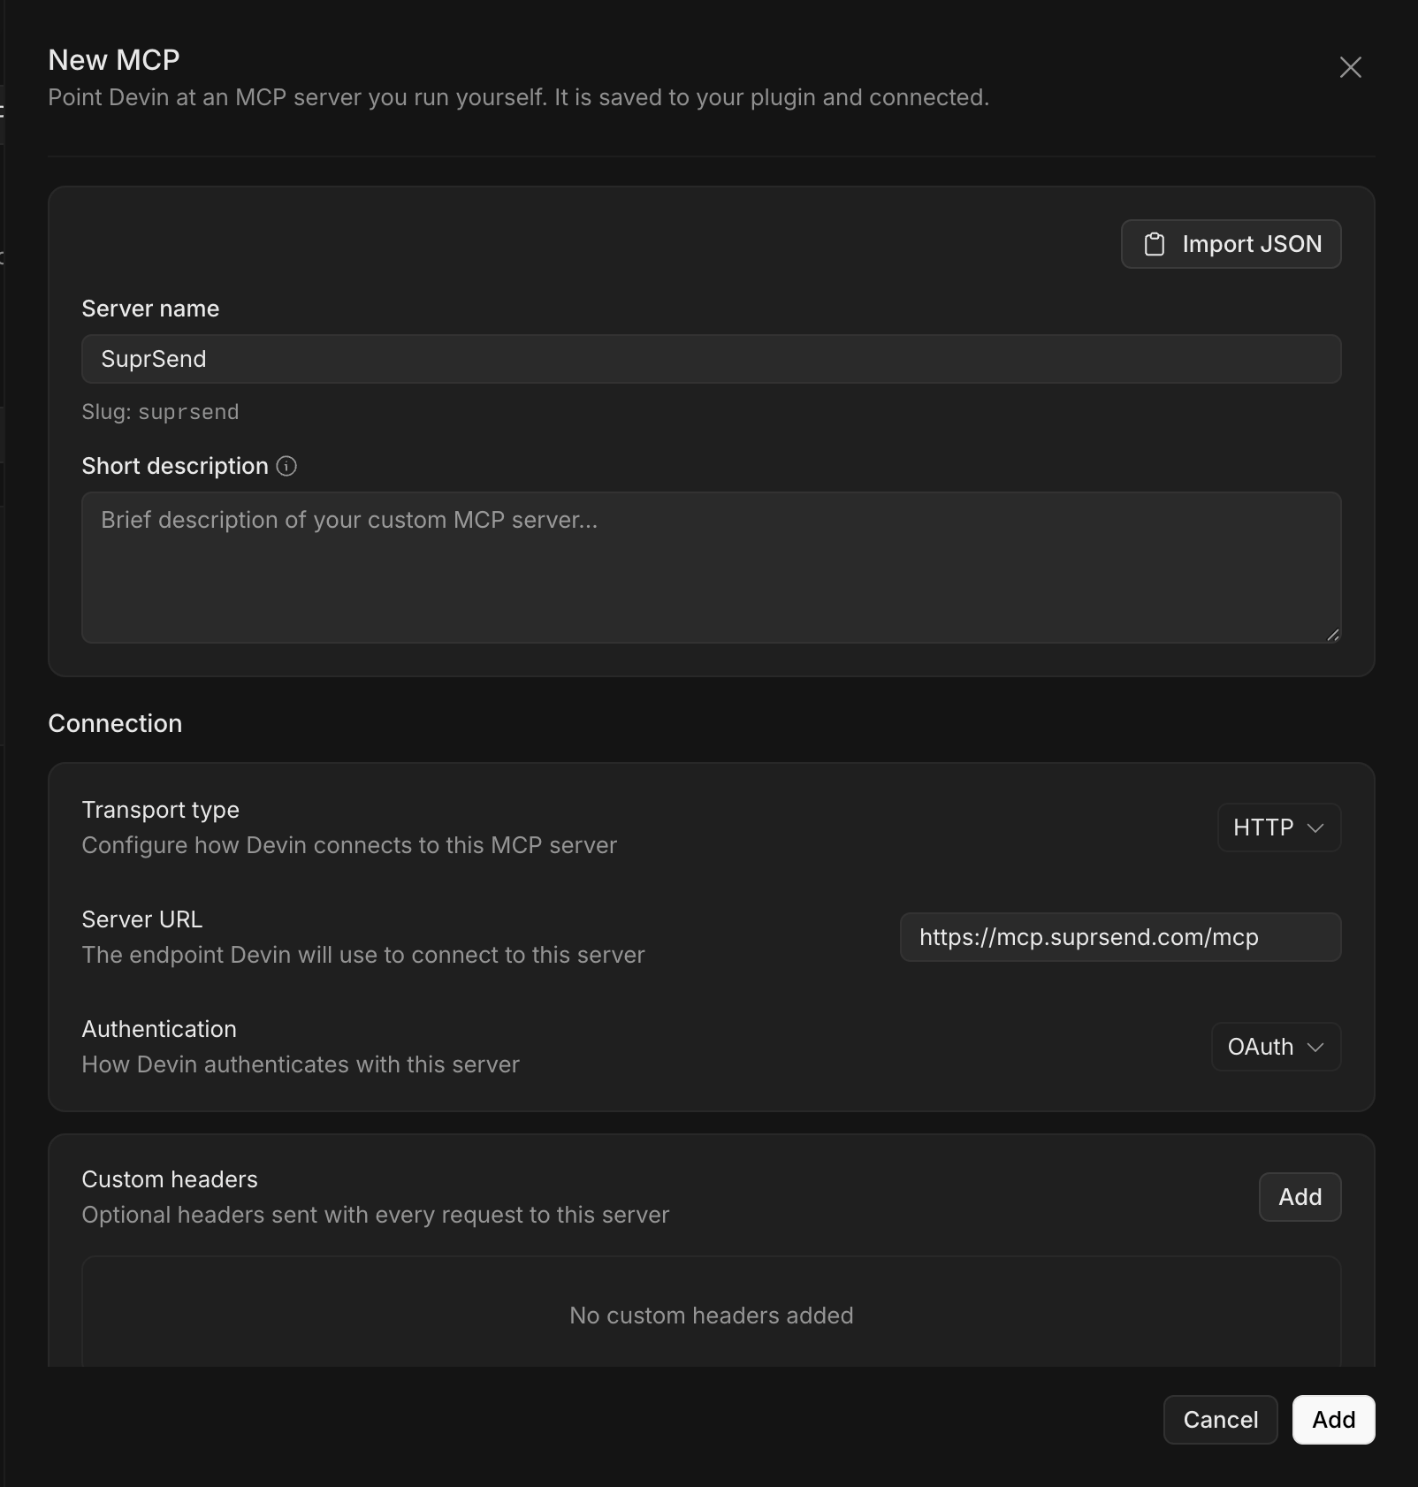Focus the Short description text area
1418x1487 pixels.
coord(711,568)
